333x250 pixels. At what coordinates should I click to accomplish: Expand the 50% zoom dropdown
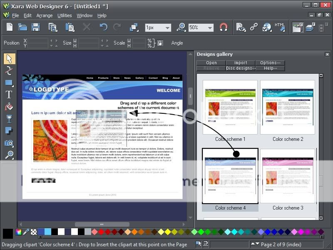(210, 28)
